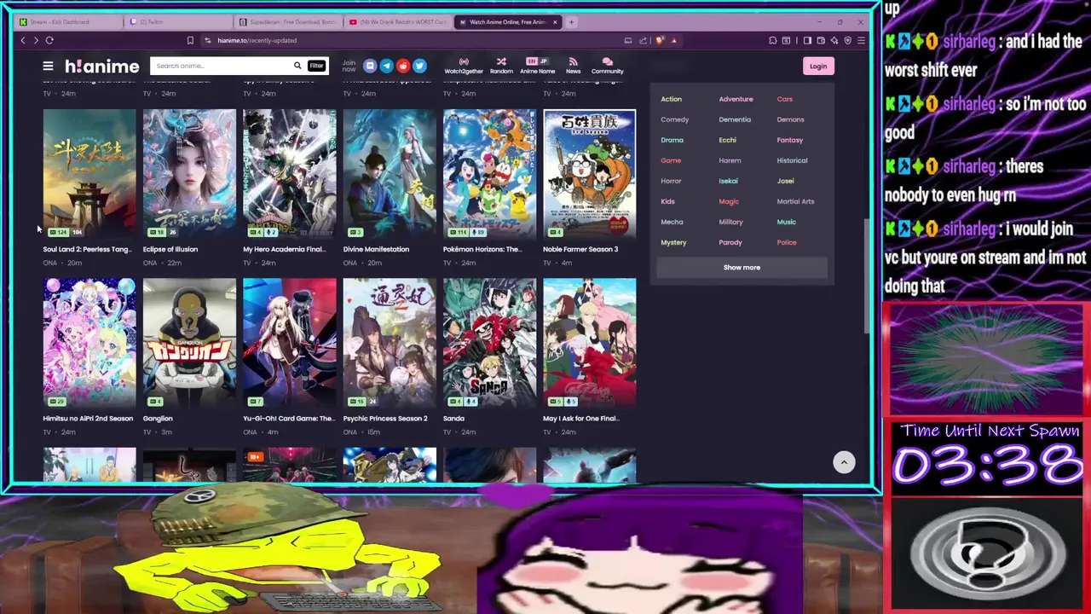Click the Ganglion title text

tap(158, 419)
